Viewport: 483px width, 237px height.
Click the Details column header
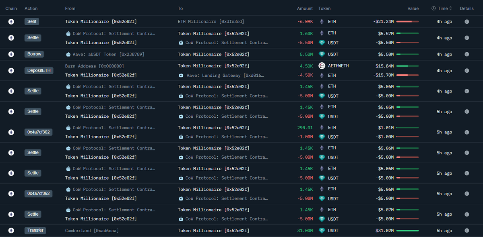pyautogui.click(x=467, y=8)
